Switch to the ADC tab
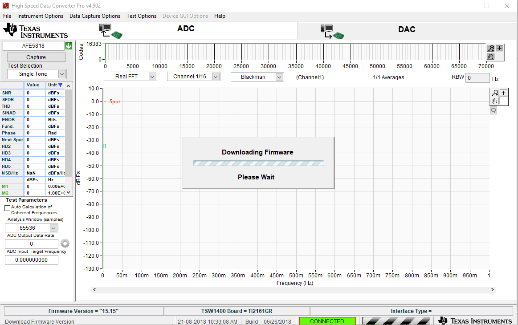The image size is (518, 325). point(186,31)
